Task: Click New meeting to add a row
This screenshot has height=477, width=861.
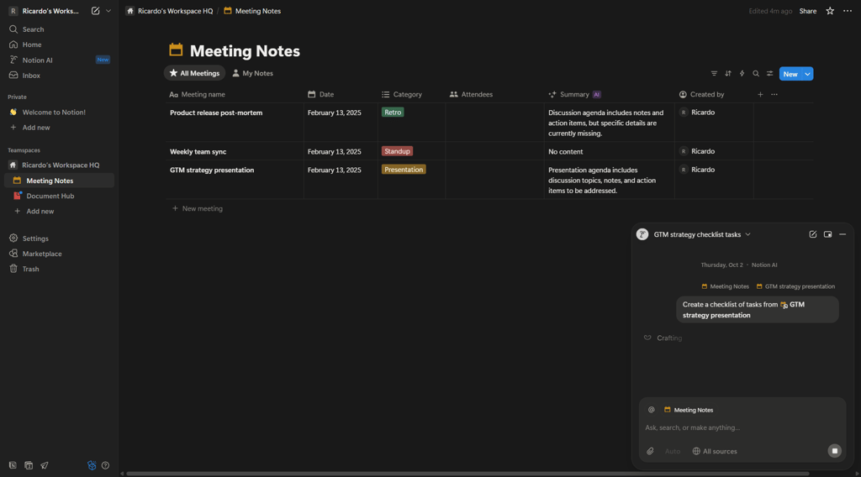Action: [198, 208]
